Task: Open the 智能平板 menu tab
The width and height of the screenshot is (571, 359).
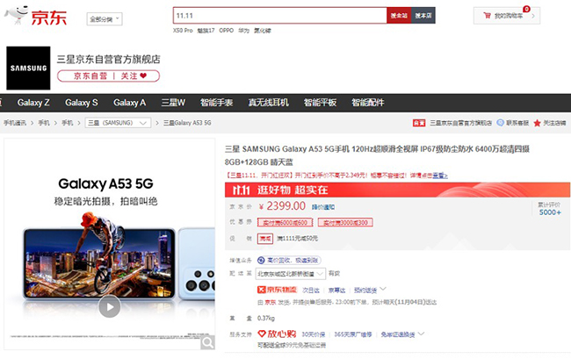Action: point(320,103)
